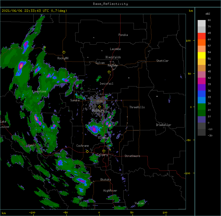Click the Drumheller map label
Viewport: 221px width, 216px height.
(164, 125)
